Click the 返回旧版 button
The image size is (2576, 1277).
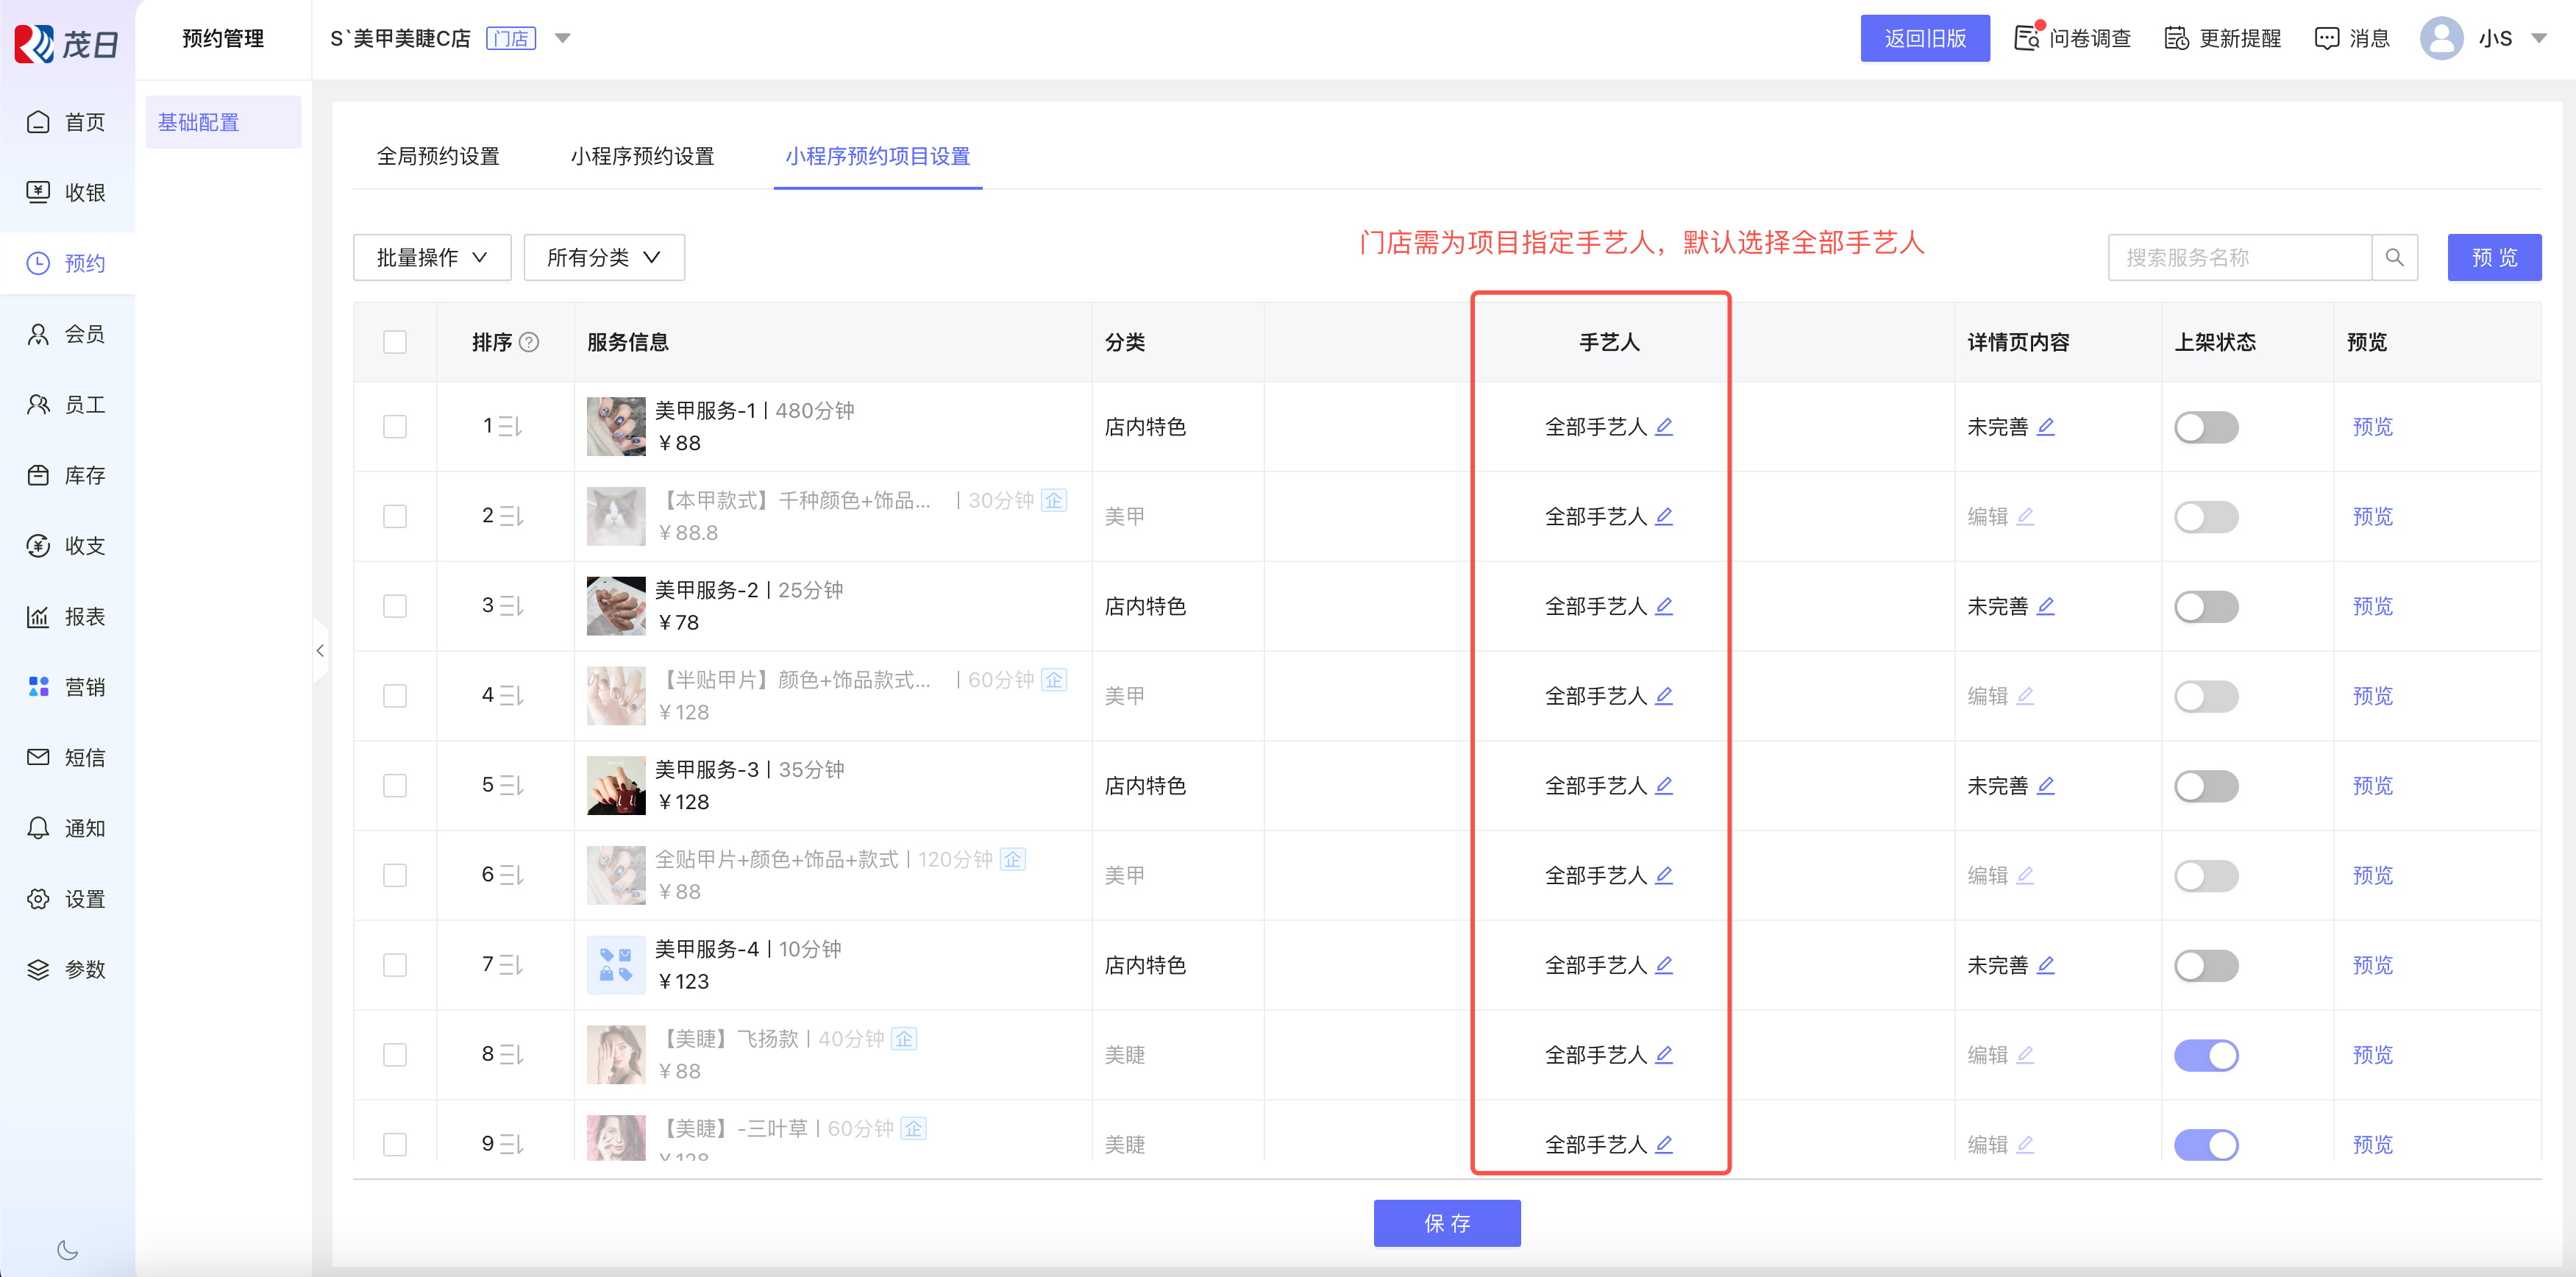[1924, 38]
